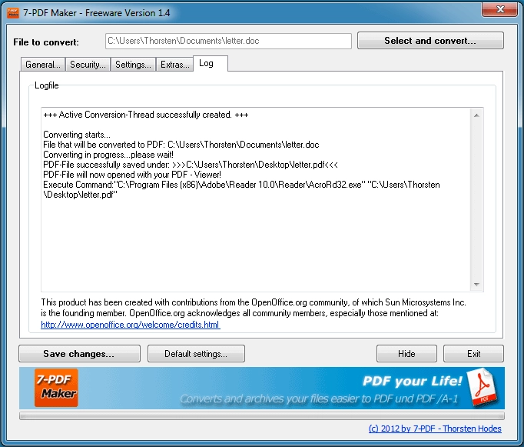524x447 pixels.
Task: Click the 7-PDF Maker orange logo in banner
Action: click(56, 388)
